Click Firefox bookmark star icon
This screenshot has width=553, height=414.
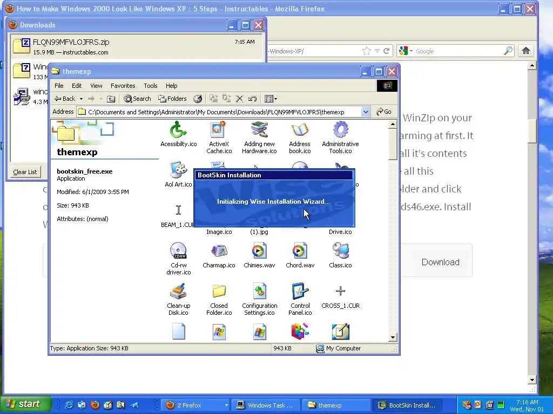click(367, 51)
